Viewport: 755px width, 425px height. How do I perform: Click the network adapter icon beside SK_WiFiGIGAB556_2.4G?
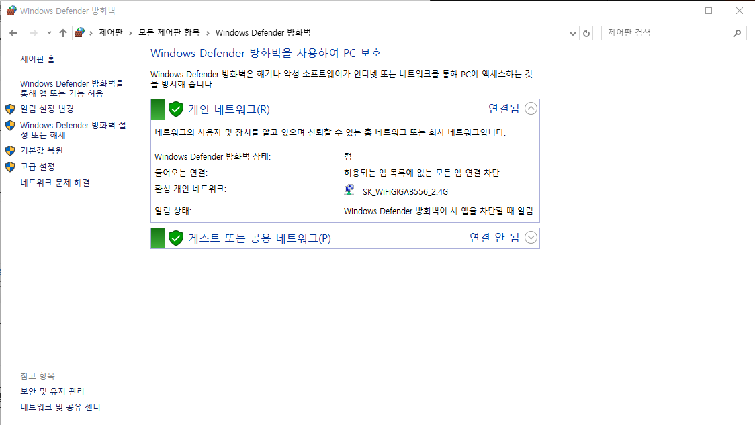click(349, 190)
